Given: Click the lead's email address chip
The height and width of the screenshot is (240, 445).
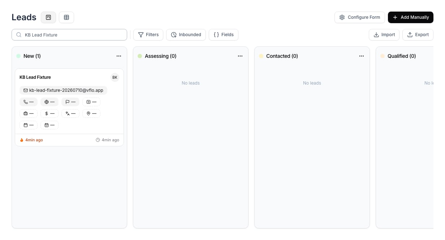Looking at the screenshot, I should click(64, 90).
